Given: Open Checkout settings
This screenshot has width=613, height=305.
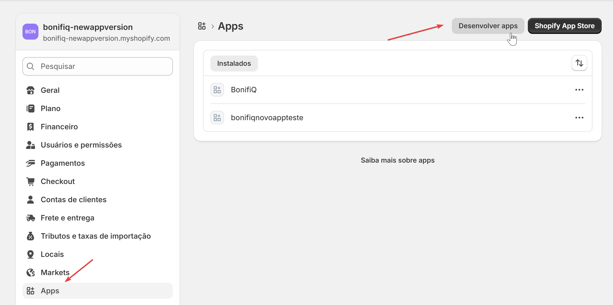Looking at the screenshot, I should (98, 181).
